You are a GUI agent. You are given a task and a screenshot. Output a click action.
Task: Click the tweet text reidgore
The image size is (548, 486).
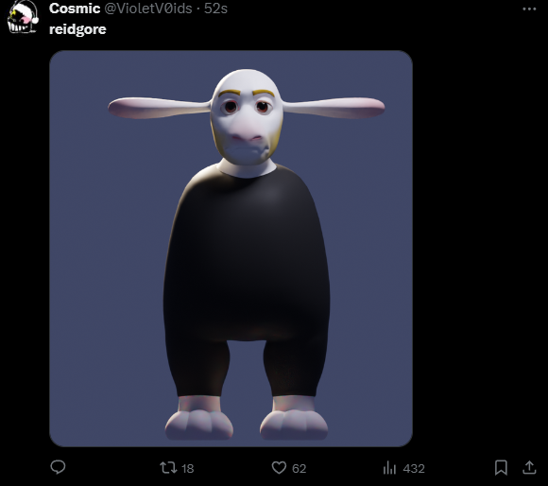coord(77,29)
